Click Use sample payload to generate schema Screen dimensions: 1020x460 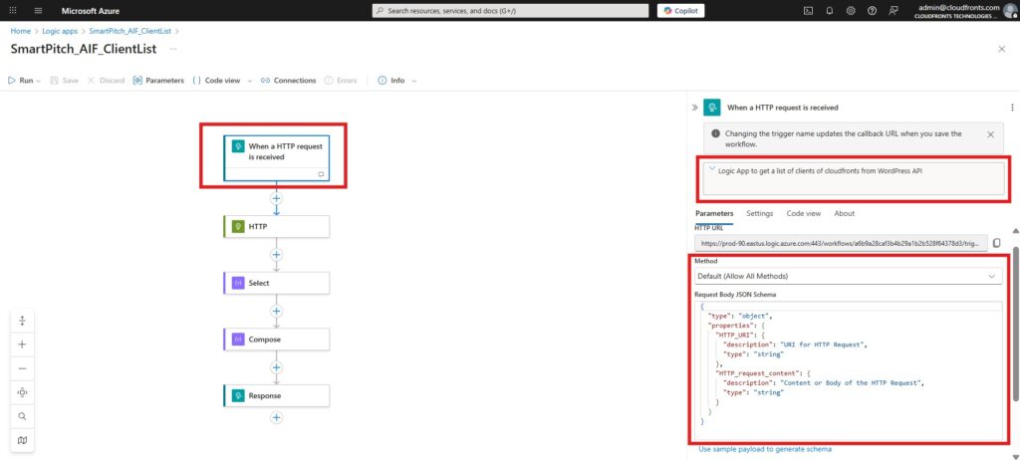coord(764,449)
